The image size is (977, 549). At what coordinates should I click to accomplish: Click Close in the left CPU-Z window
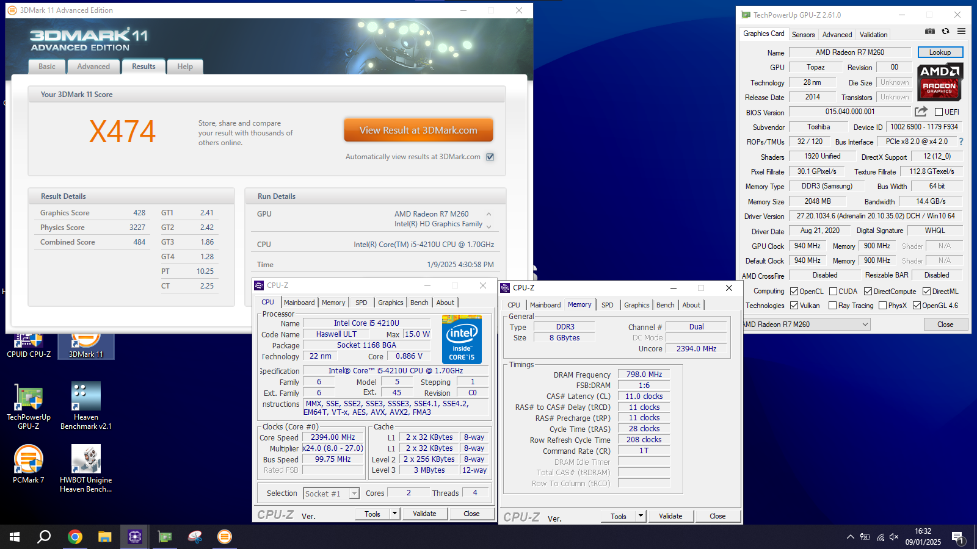[x=471, y=514]
